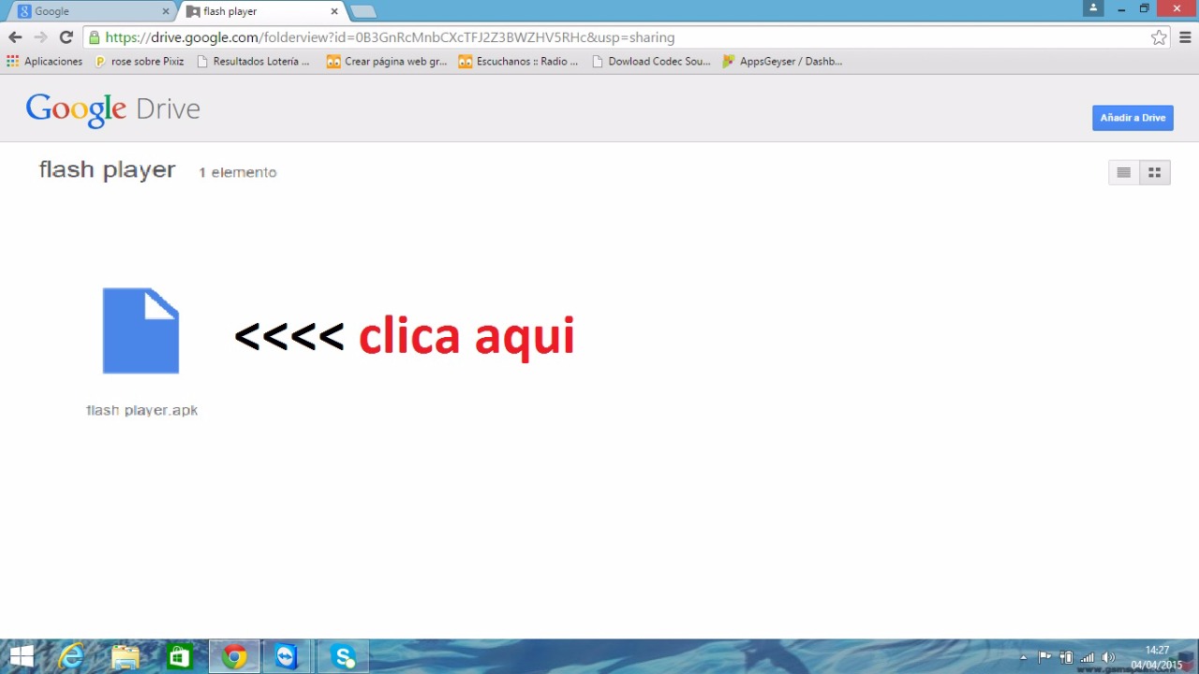Switch to grid view layout
1199x674 pixels.
tap(1155, 172)
